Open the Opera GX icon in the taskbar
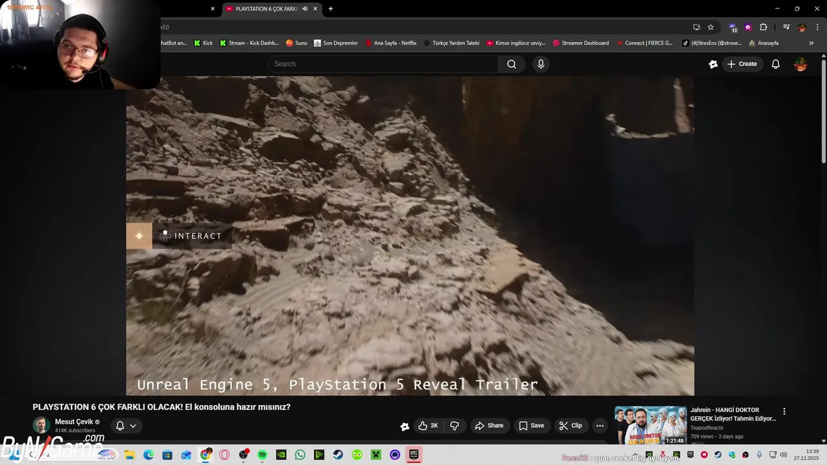The image size is (827, 465). pos(224,455)
